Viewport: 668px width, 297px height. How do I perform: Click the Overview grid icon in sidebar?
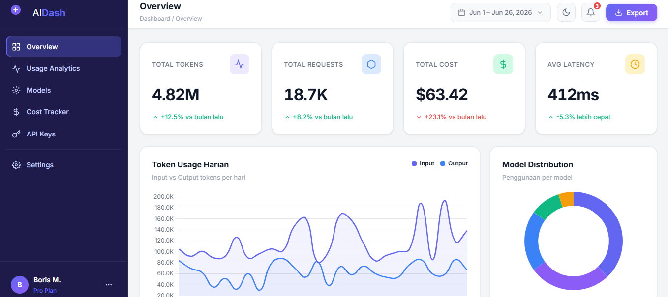pyautogui.click(x=16, y=47)
